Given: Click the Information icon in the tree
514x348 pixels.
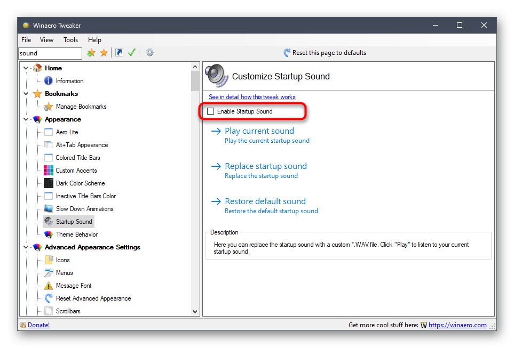Looking at the screenshot, I should pos(48,80).
